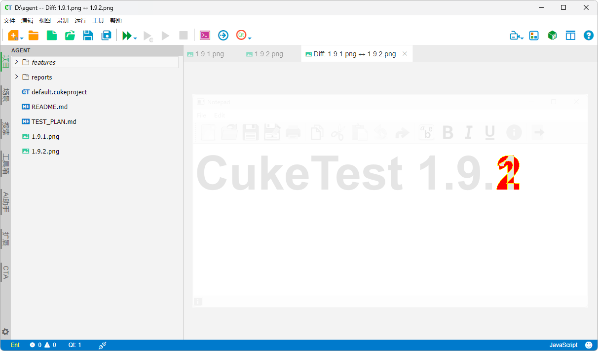Open the new project dropdown arrow

pyautogui.click(x=22, y=38)
